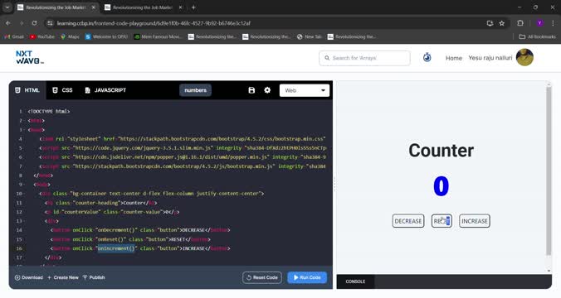Close the second browser tab

click(x=180, y=7)
